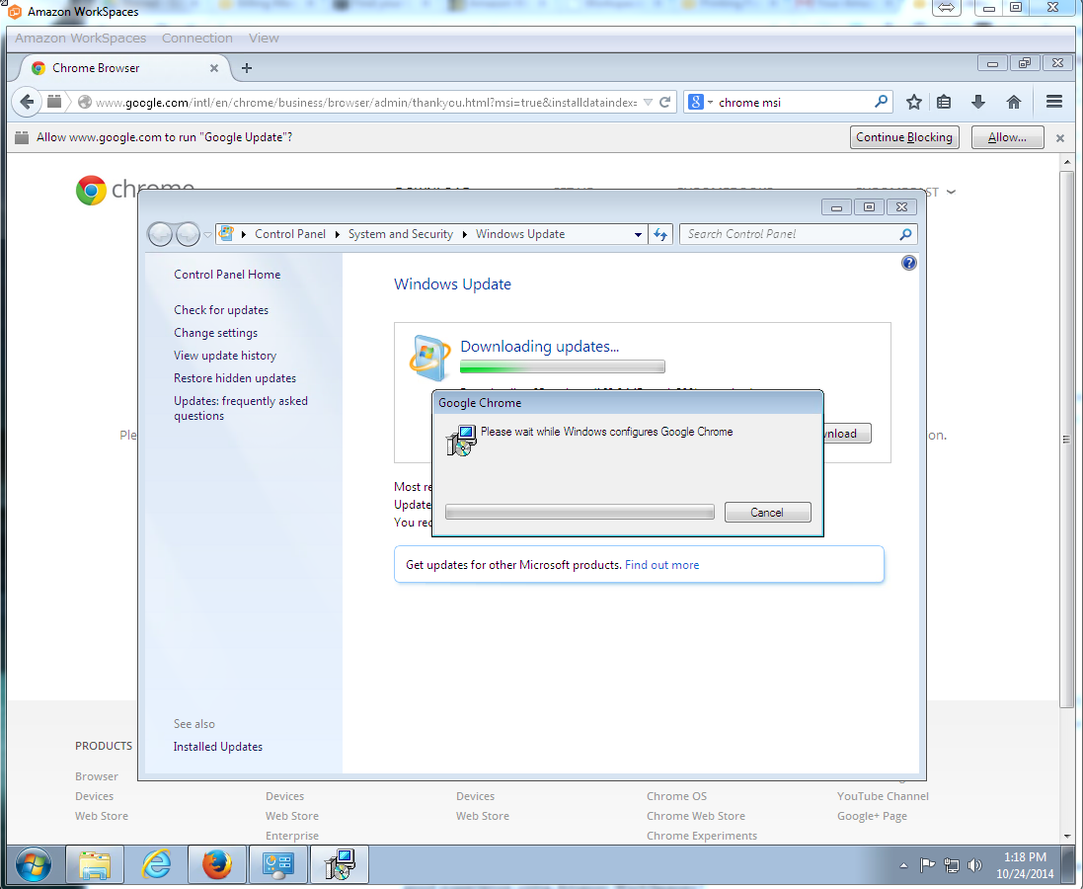Expand the arrow after System and Security breadcrumb
Image resolution: width=1083 pixels, height=889 pixels.
(464, 234)
